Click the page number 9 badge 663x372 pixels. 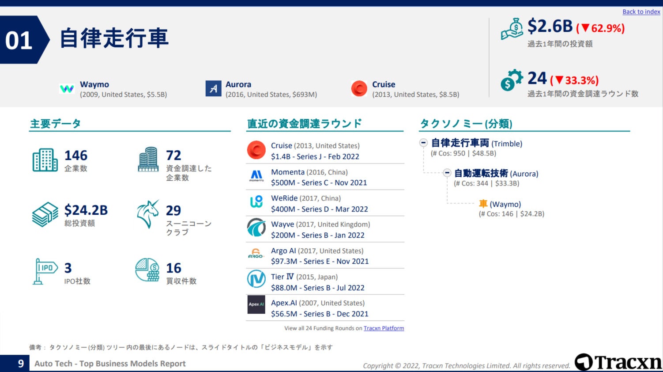tap(15, 363)
